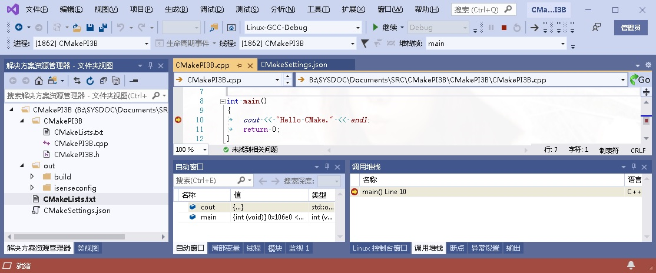
Task: Open the 文件(F) menu
Action: point(37,9)
